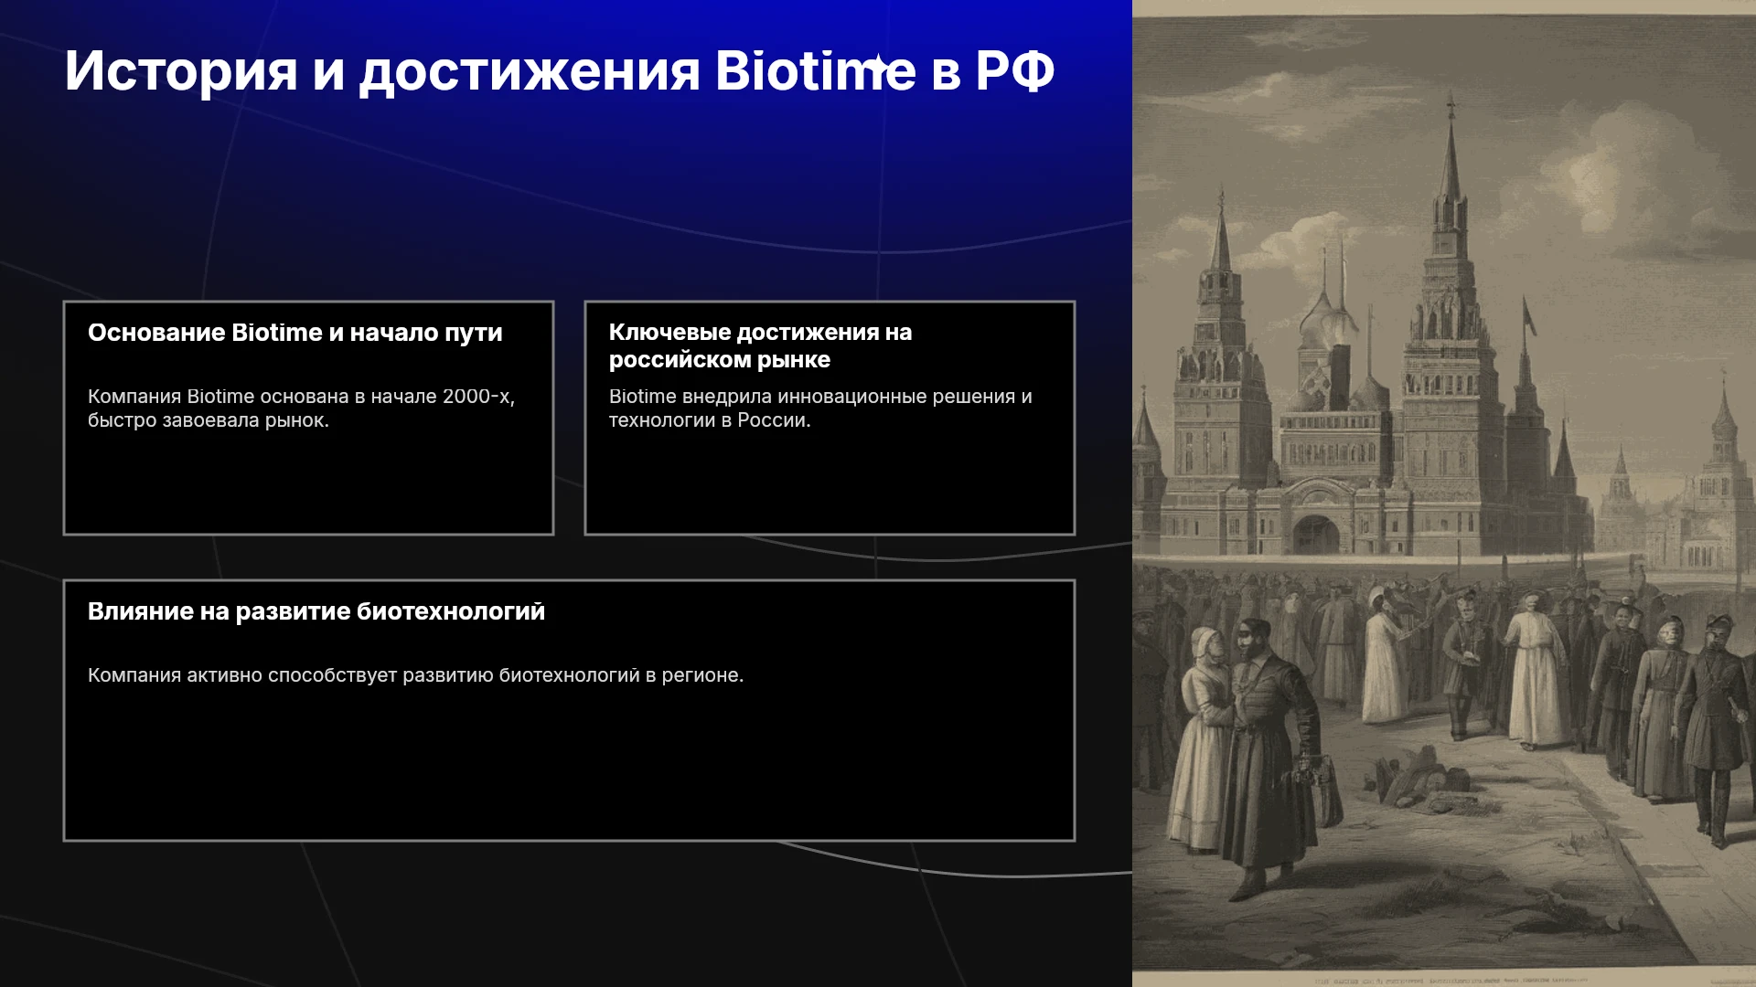This screenshot has height=987, width=1756.
Task: Select the "Основание Biotime и начало пути" heading
Action: [295, 333]
